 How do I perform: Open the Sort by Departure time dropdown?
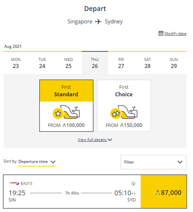(37, 162)
